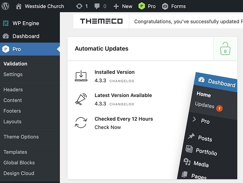Click the green unlocked padlock icon

tap(225, 49)
